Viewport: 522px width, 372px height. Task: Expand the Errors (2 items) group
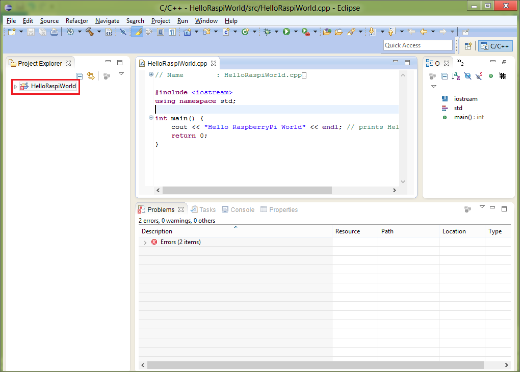click(145, 243)
